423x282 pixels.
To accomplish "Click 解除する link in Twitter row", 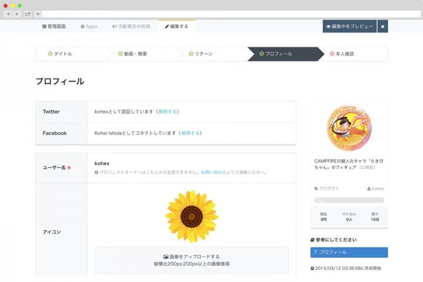I will click(x=167, y=112).
